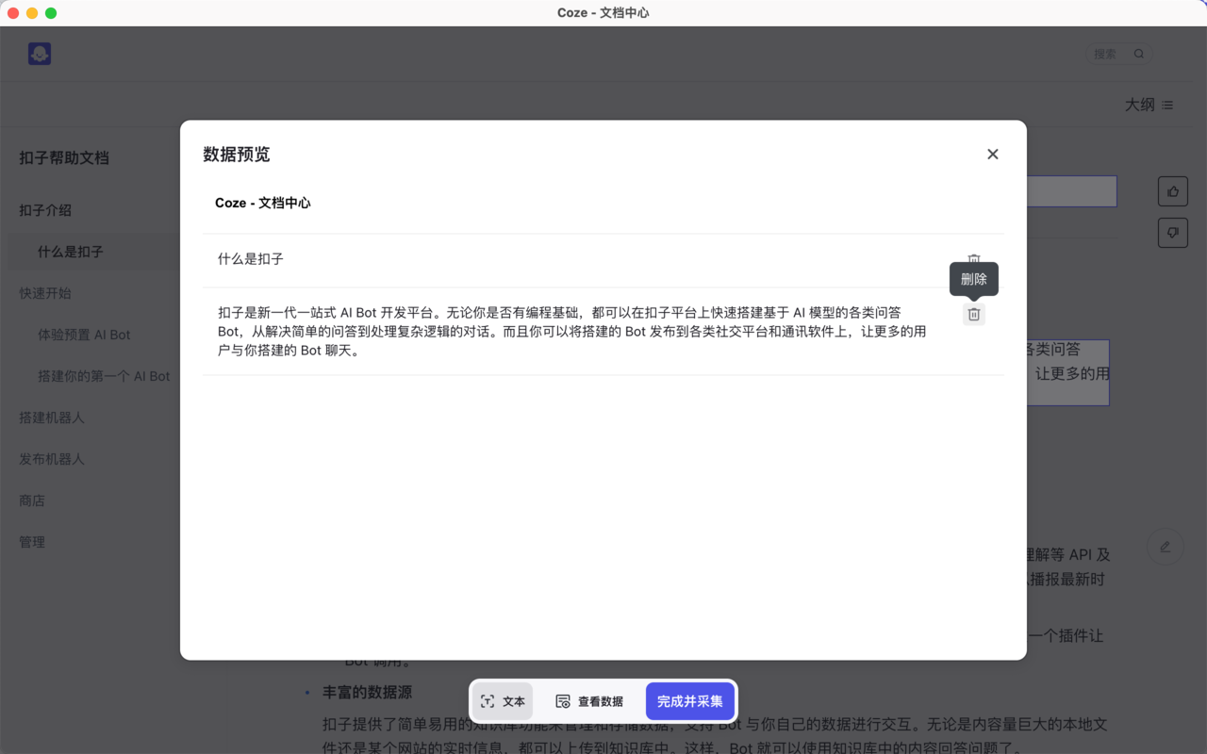
Task: Toggle the 文本 selection mode
Action: click(502, 701)
